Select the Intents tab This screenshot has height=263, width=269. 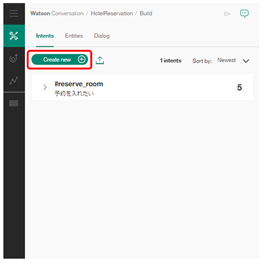click(x=45, y=36)
